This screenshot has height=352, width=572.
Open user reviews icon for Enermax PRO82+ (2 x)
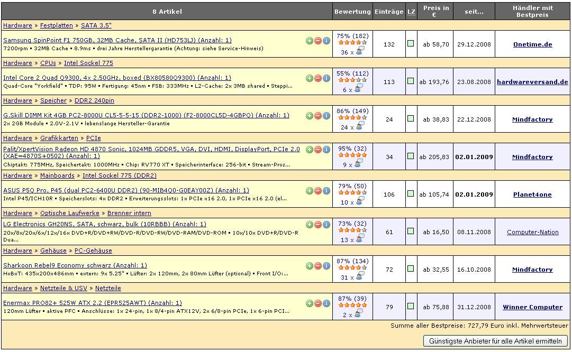(x=359, y=314)
